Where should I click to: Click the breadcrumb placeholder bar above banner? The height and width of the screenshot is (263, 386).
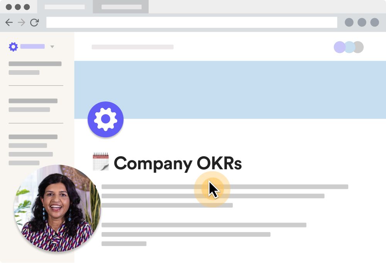pos(133,47)
